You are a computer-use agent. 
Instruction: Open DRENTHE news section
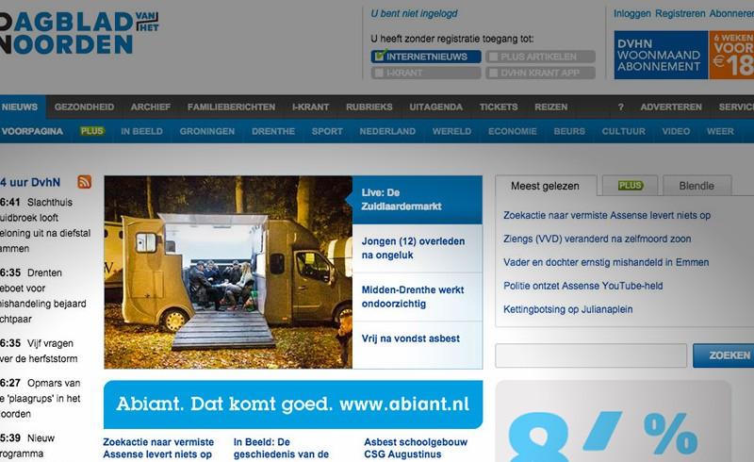(x=273, y=131)
